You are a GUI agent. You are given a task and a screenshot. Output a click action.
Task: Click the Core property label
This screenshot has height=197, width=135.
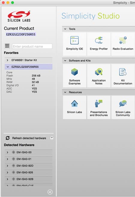9,72
